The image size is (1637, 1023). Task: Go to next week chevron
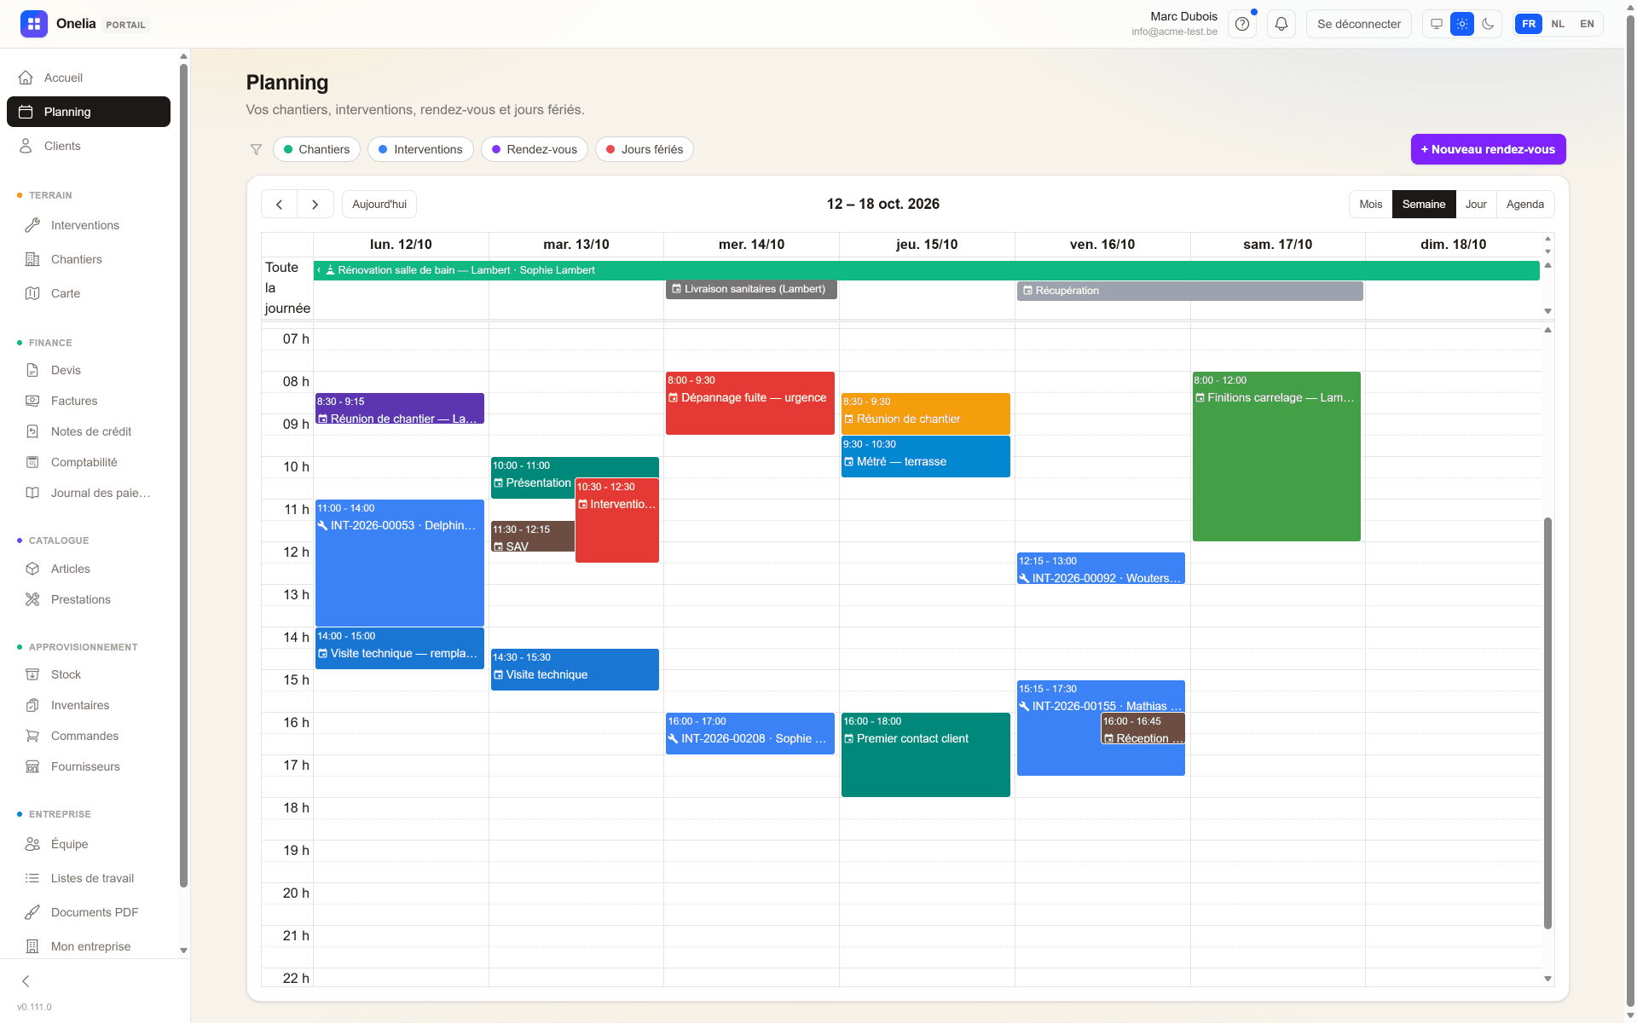tap(315, 205)
